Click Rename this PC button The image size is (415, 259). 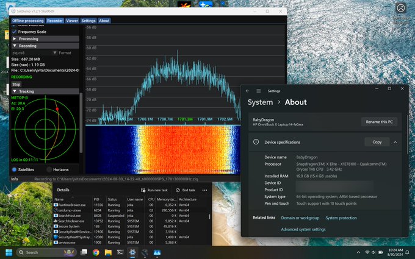point(379,122)
